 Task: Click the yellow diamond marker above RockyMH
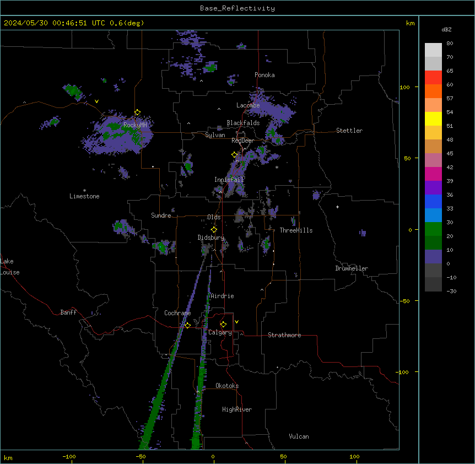click(x=138, y=112)
